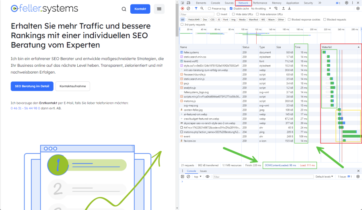This screenshot has width=362, height=210.
Task: Click the import HAR upload icon
Action: (x=284, y=8)
